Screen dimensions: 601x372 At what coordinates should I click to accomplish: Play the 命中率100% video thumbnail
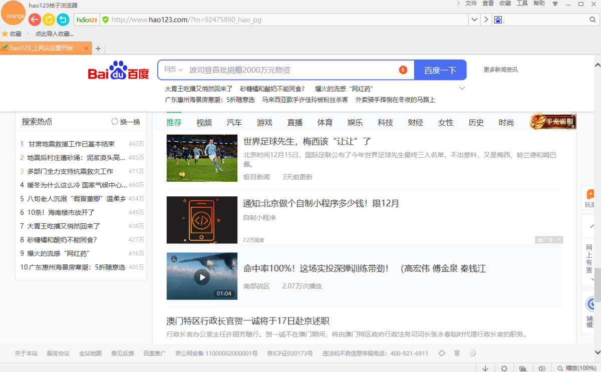pyautogui.click(x=202, y=276)
